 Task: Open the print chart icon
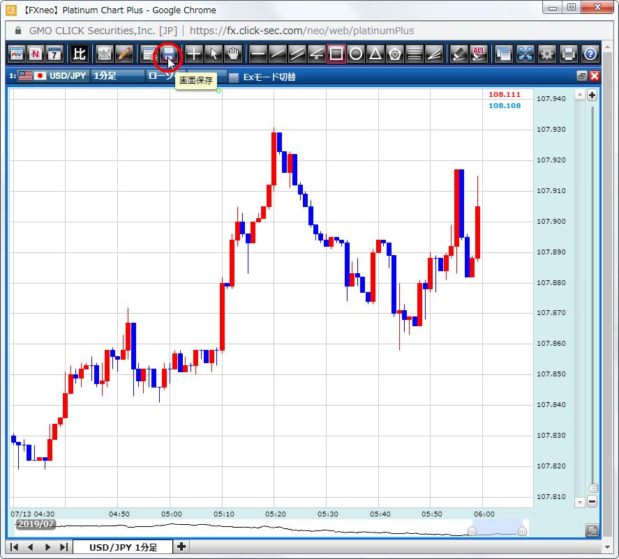point(569,54)
